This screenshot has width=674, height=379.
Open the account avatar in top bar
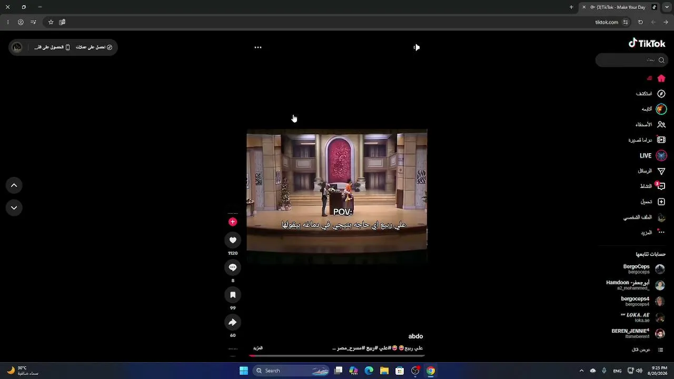pos(17,47)
